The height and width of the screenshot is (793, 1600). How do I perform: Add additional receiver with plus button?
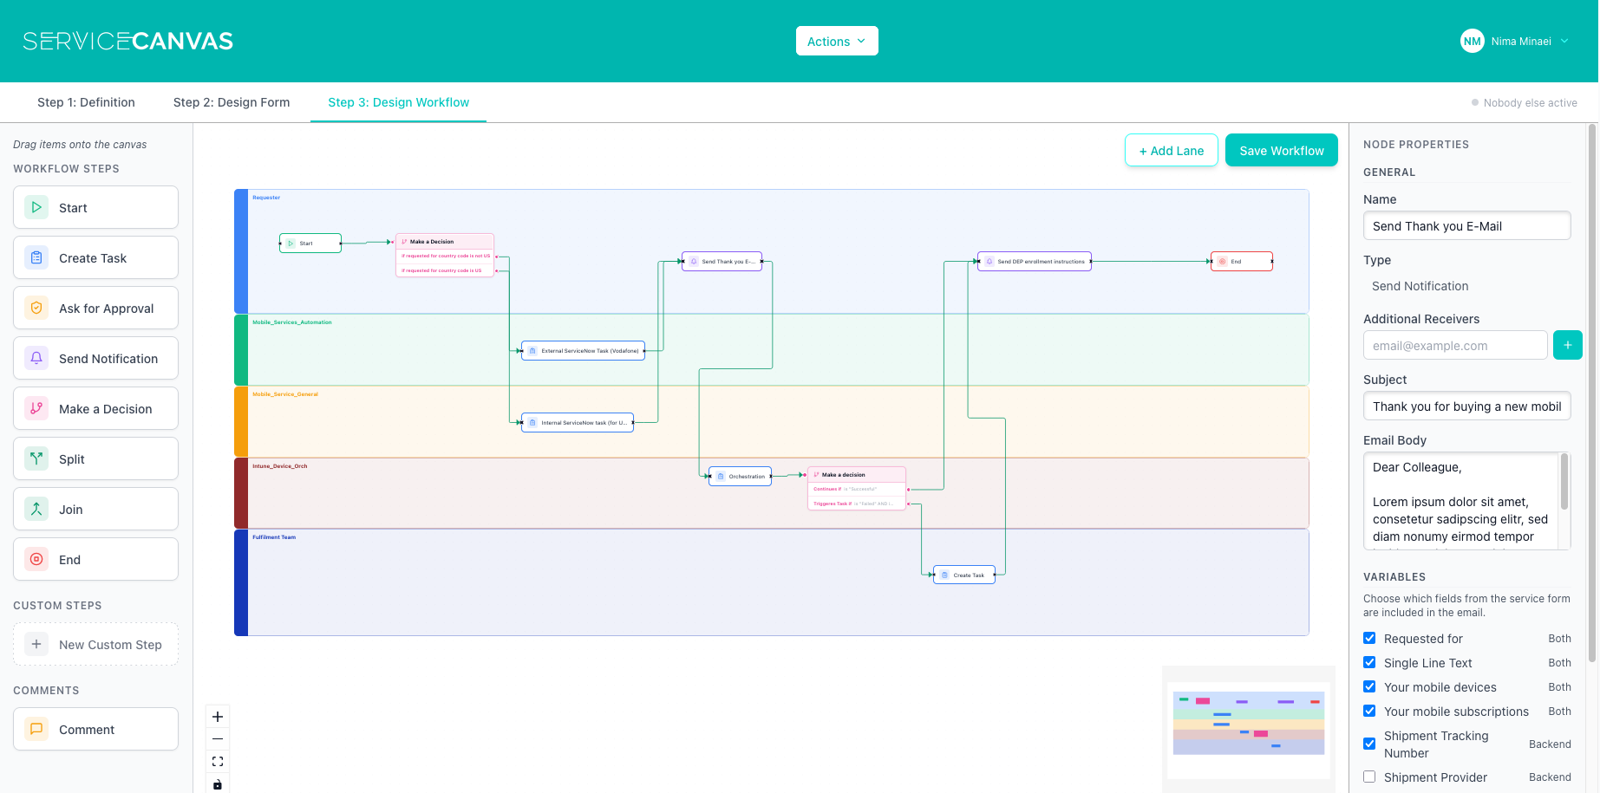pyautogui.click(x=1567, y=345)
